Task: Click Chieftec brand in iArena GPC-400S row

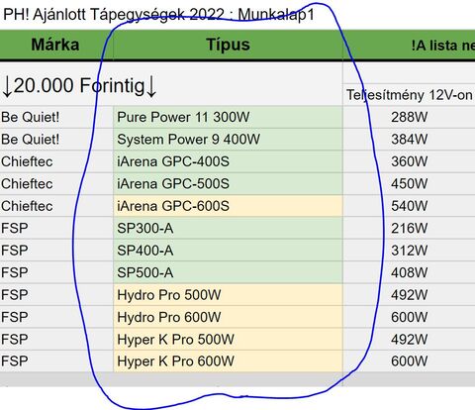Action: [27, 161]
